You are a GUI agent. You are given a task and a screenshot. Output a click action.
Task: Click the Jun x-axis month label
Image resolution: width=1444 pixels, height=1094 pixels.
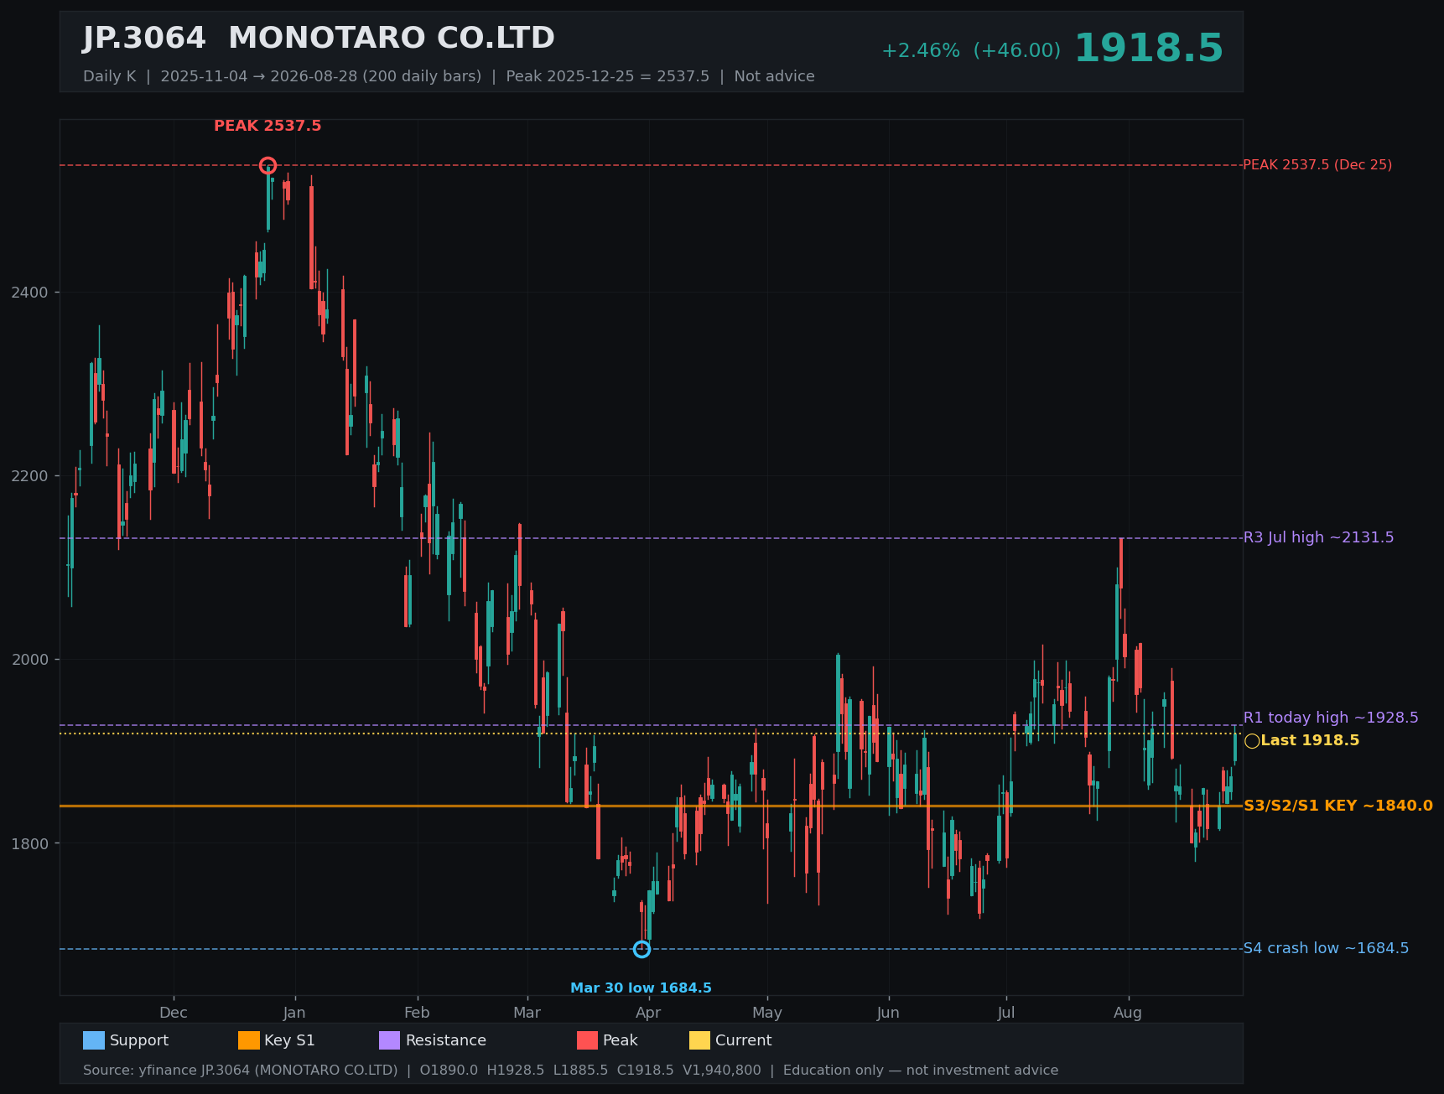click(888, 1013)
